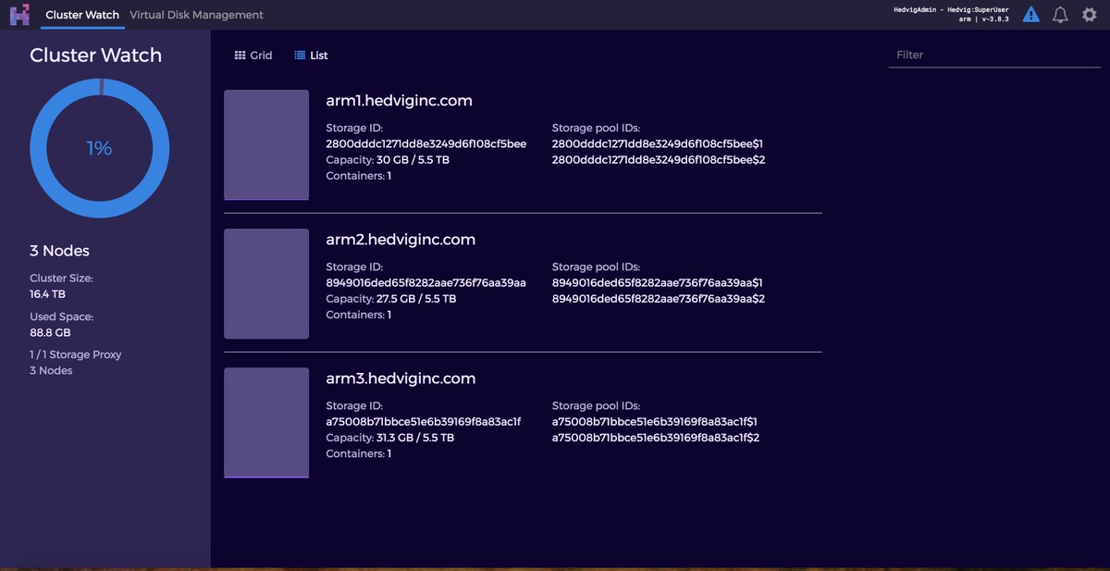Click storage ID a75008b71bbce51e6b39169f8a83ac1f
The height and width of the screenshot is (571, 1110).
pyautogui.click(x=424, y=421)
